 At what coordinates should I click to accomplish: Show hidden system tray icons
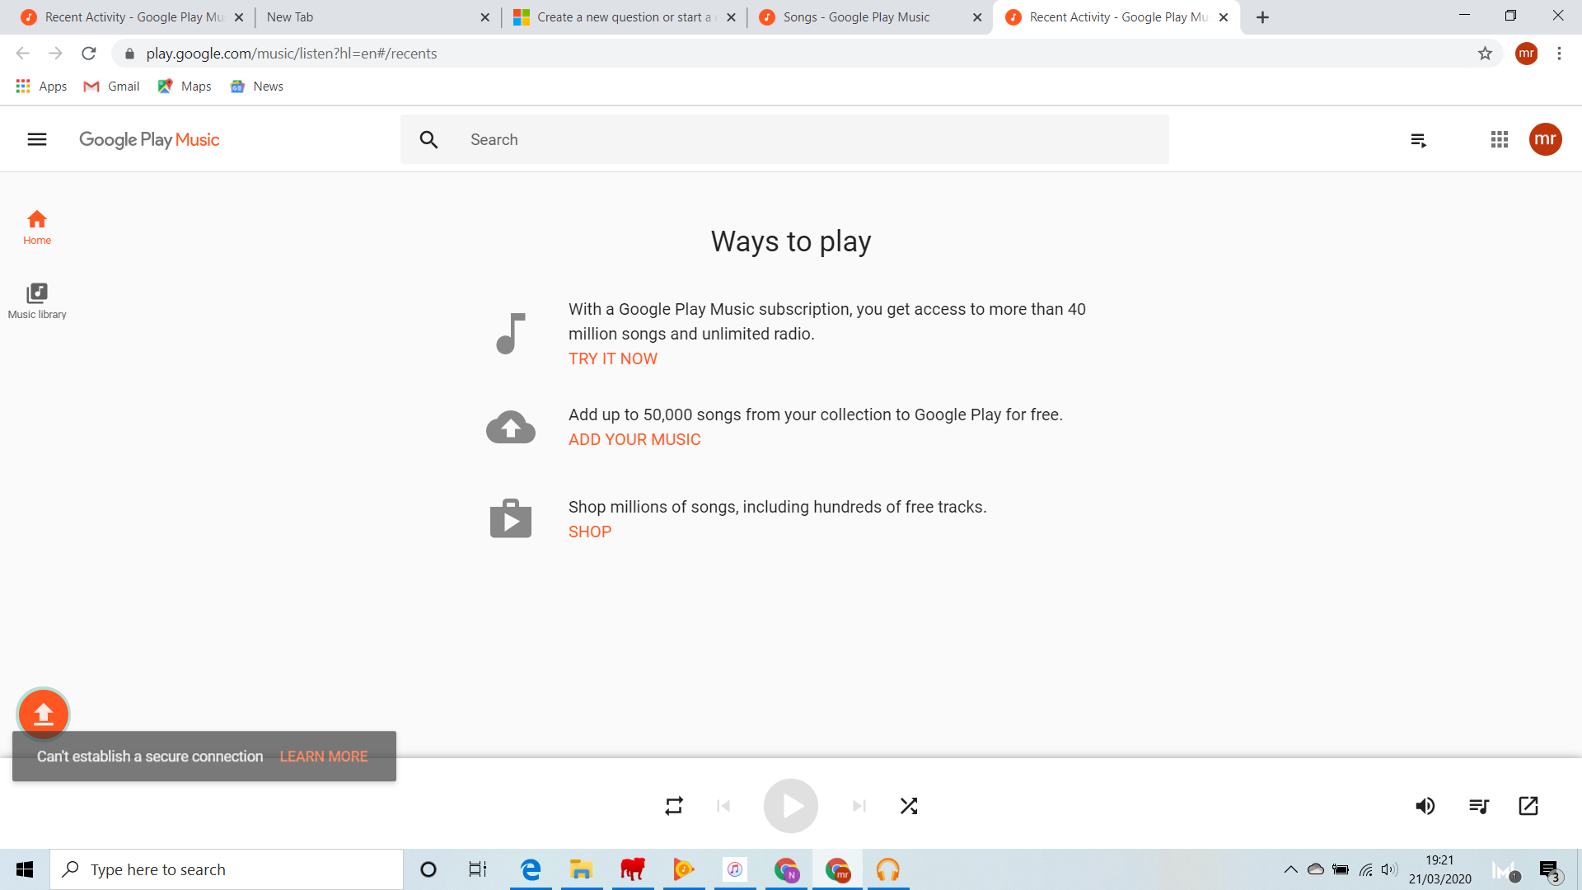pyautogui.click(x=1291, y=869)
